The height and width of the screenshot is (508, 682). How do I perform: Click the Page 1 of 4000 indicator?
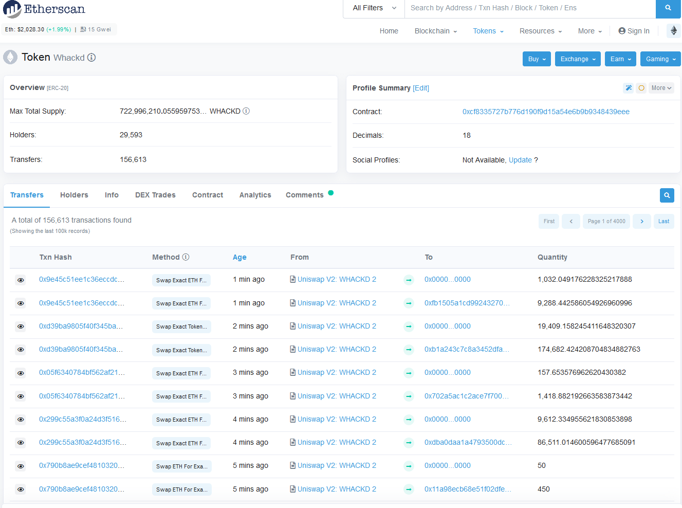click(x=606, y=222)
